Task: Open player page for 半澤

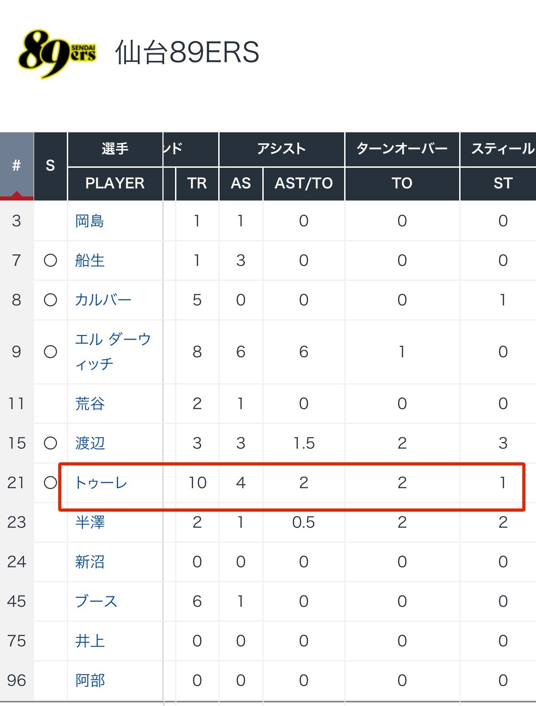Action: 90,522
